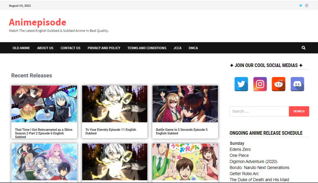
Task: Click the Sunday schedule day label
Action: pos(237,143)
